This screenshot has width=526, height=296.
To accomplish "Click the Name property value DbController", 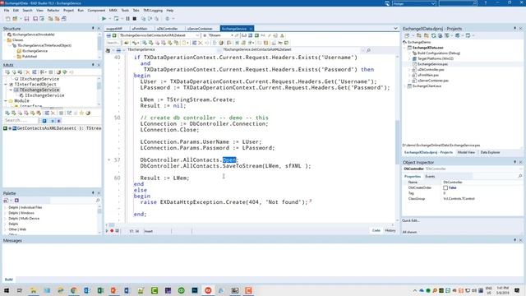I will click(x=453, y=183).
